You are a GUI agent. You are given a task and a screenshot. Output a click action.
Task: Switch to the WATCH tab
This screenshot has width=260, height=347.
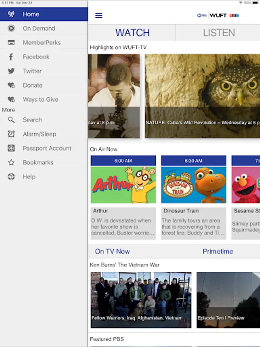click(x=132, y=33)
